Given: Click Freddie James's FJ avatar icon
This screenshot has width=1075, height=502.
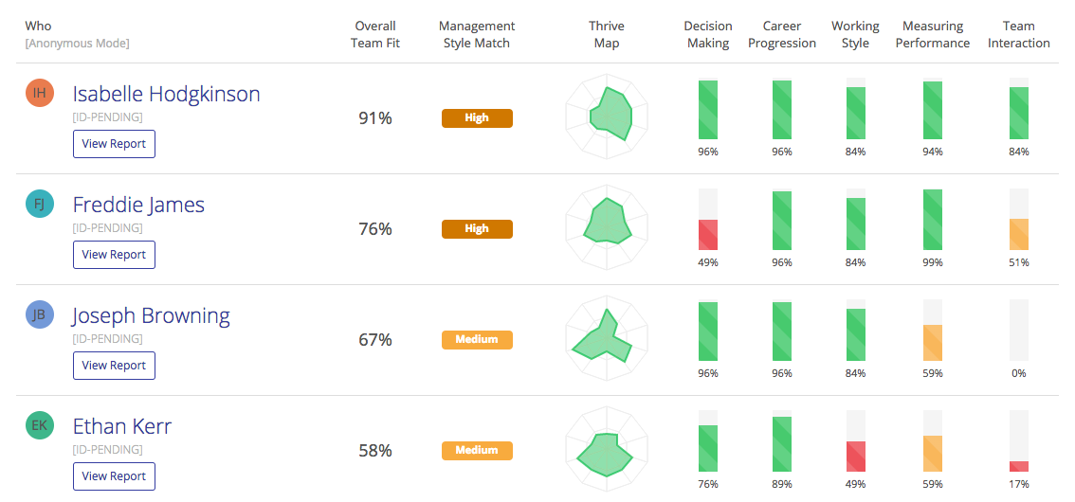Looking at the screenshot, I should click(x=40, y=204).
